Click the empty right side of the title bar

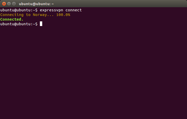point(130,4)
